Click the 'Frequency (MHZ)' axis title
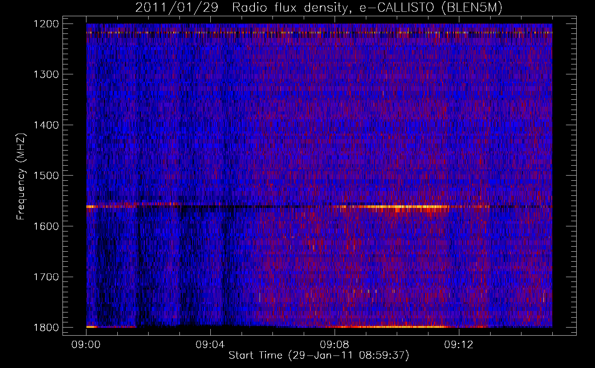The height and width of the screenshot is (368, 595). (x=21, y=177)
